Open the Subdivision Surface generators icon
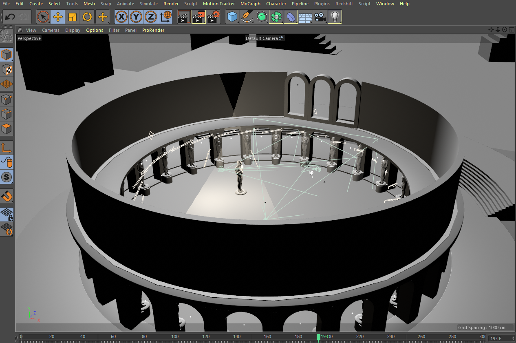516x343 pixels. (262, 17)
